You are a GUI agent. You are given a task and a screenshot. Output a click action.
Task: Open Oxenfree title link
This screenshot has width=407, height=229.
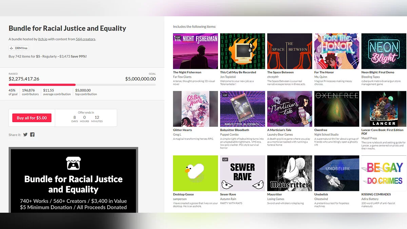click(321, 130)
